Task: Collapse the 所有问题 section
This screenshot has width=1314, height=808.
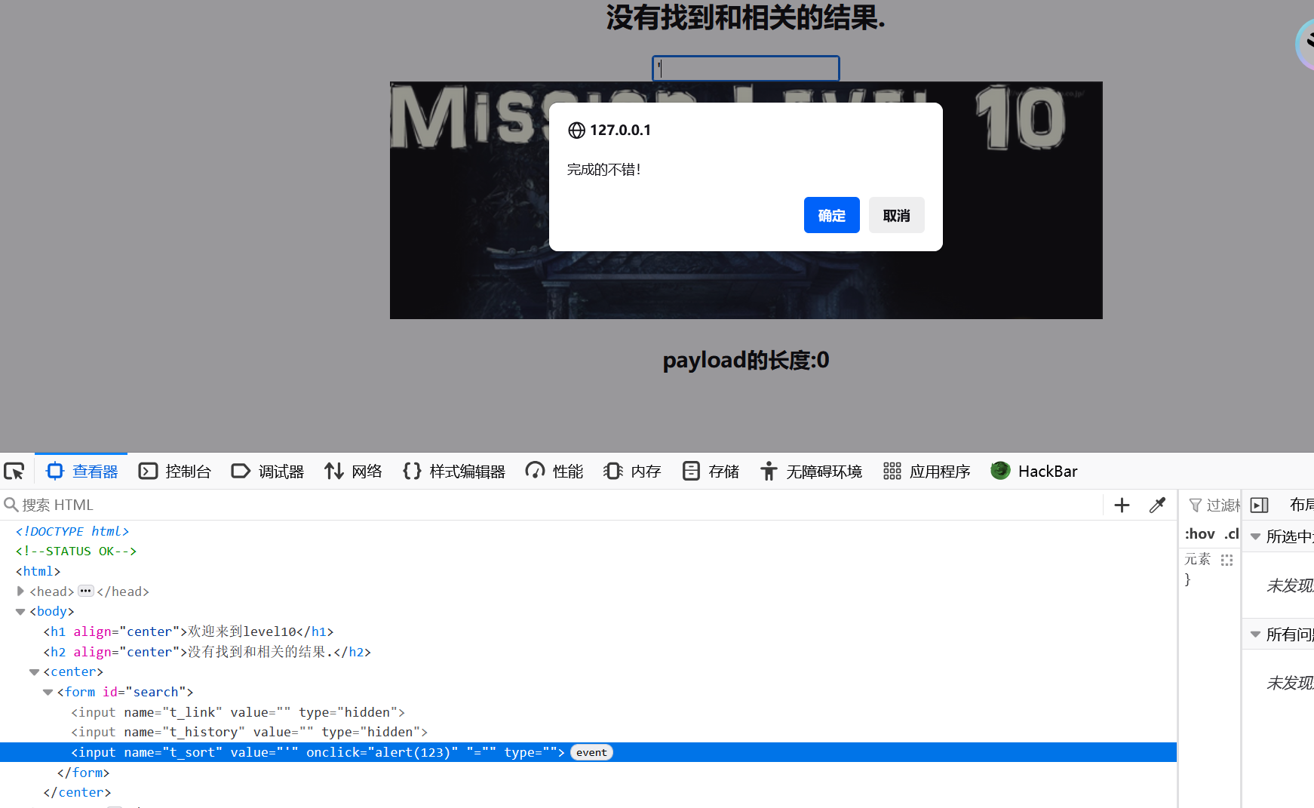Action: coord(1256,634)
